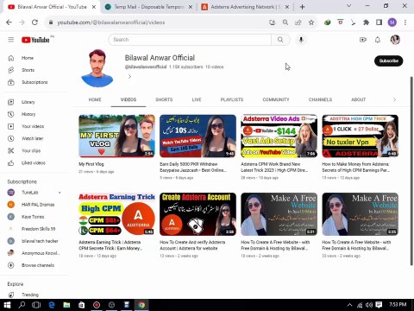
Task: Start voice search with microphone icon
Action: pos(301,40)
